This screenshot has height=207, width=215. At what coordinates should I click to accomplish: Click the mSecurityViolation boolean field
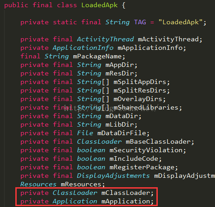point(146,150)
